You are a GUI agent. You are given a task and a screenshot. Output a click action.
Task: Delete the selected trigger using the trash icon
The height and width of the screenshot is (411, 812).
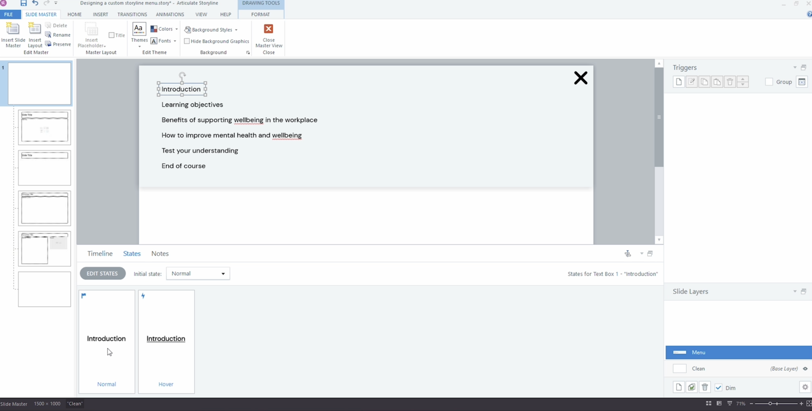pos(730,82)
